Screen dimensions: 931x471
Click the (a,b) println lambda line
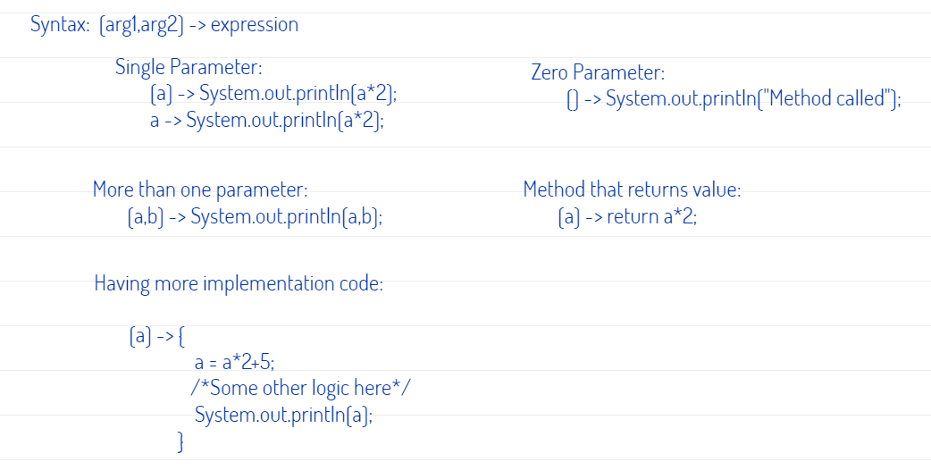(x=256, y=216)
